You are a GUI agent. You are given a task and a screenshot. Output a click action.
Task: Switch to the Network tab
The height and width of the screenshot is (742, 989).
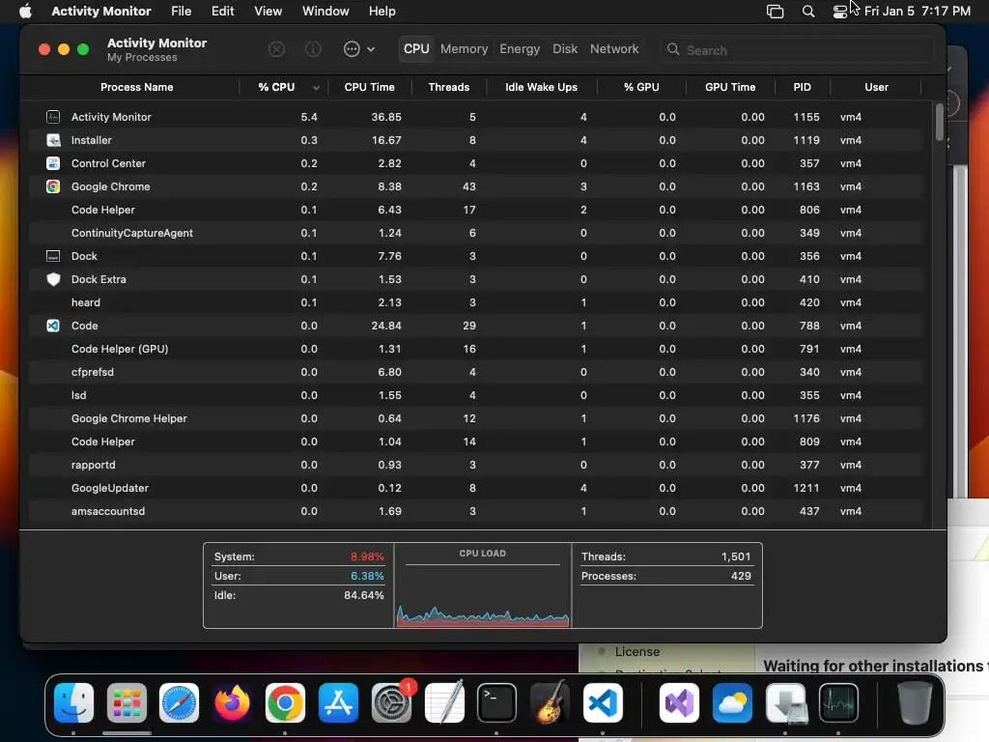coord(614,49)
